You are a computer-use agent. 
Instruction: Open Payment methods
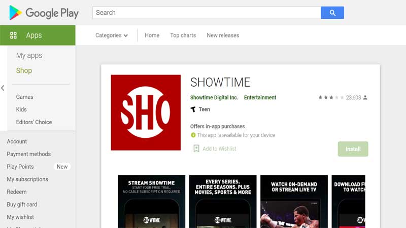click(x=29, y=154)
